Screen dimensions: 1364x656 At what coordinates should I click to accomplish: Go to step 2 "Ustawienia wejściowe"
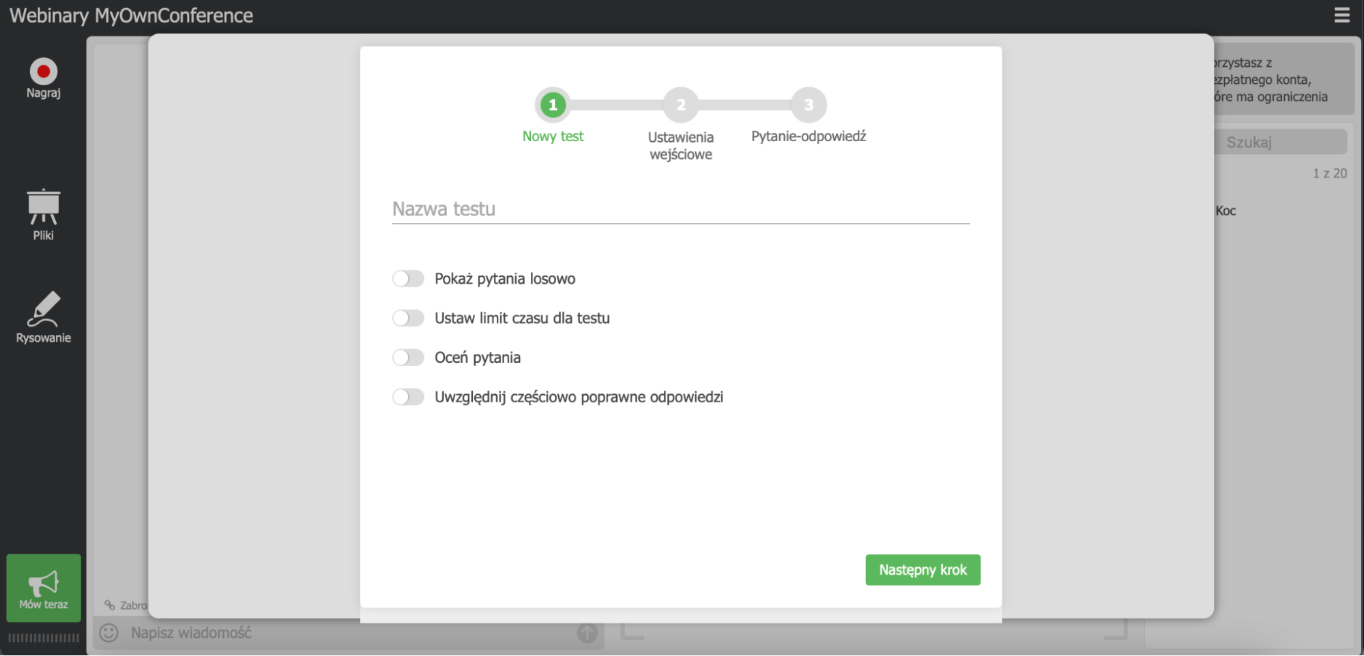click(x=680, y=105)
